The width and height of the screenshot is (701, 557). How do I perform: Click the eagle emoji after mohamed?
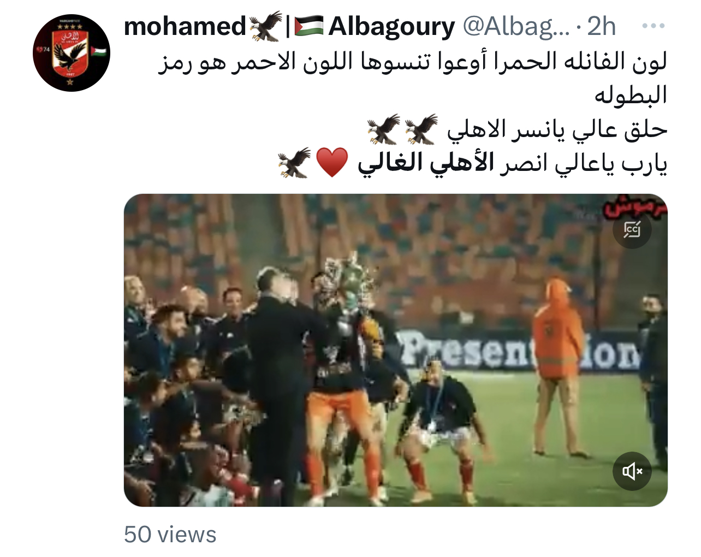pyautogui.click(x=266, y=26)
